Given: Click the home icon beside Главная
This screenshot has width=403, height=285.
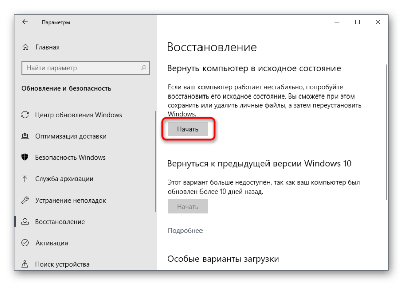Looking at the screenshot, I should click(x=25, y=47).
